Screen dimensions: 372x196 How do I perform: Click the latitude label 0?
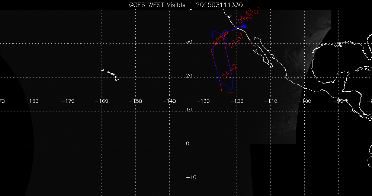tap(187, 143)
